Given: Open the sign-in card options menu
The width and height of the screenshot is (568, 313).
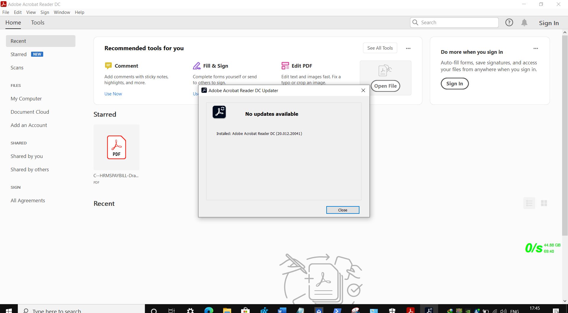Looking at the screenshot, I should point(536,48).
